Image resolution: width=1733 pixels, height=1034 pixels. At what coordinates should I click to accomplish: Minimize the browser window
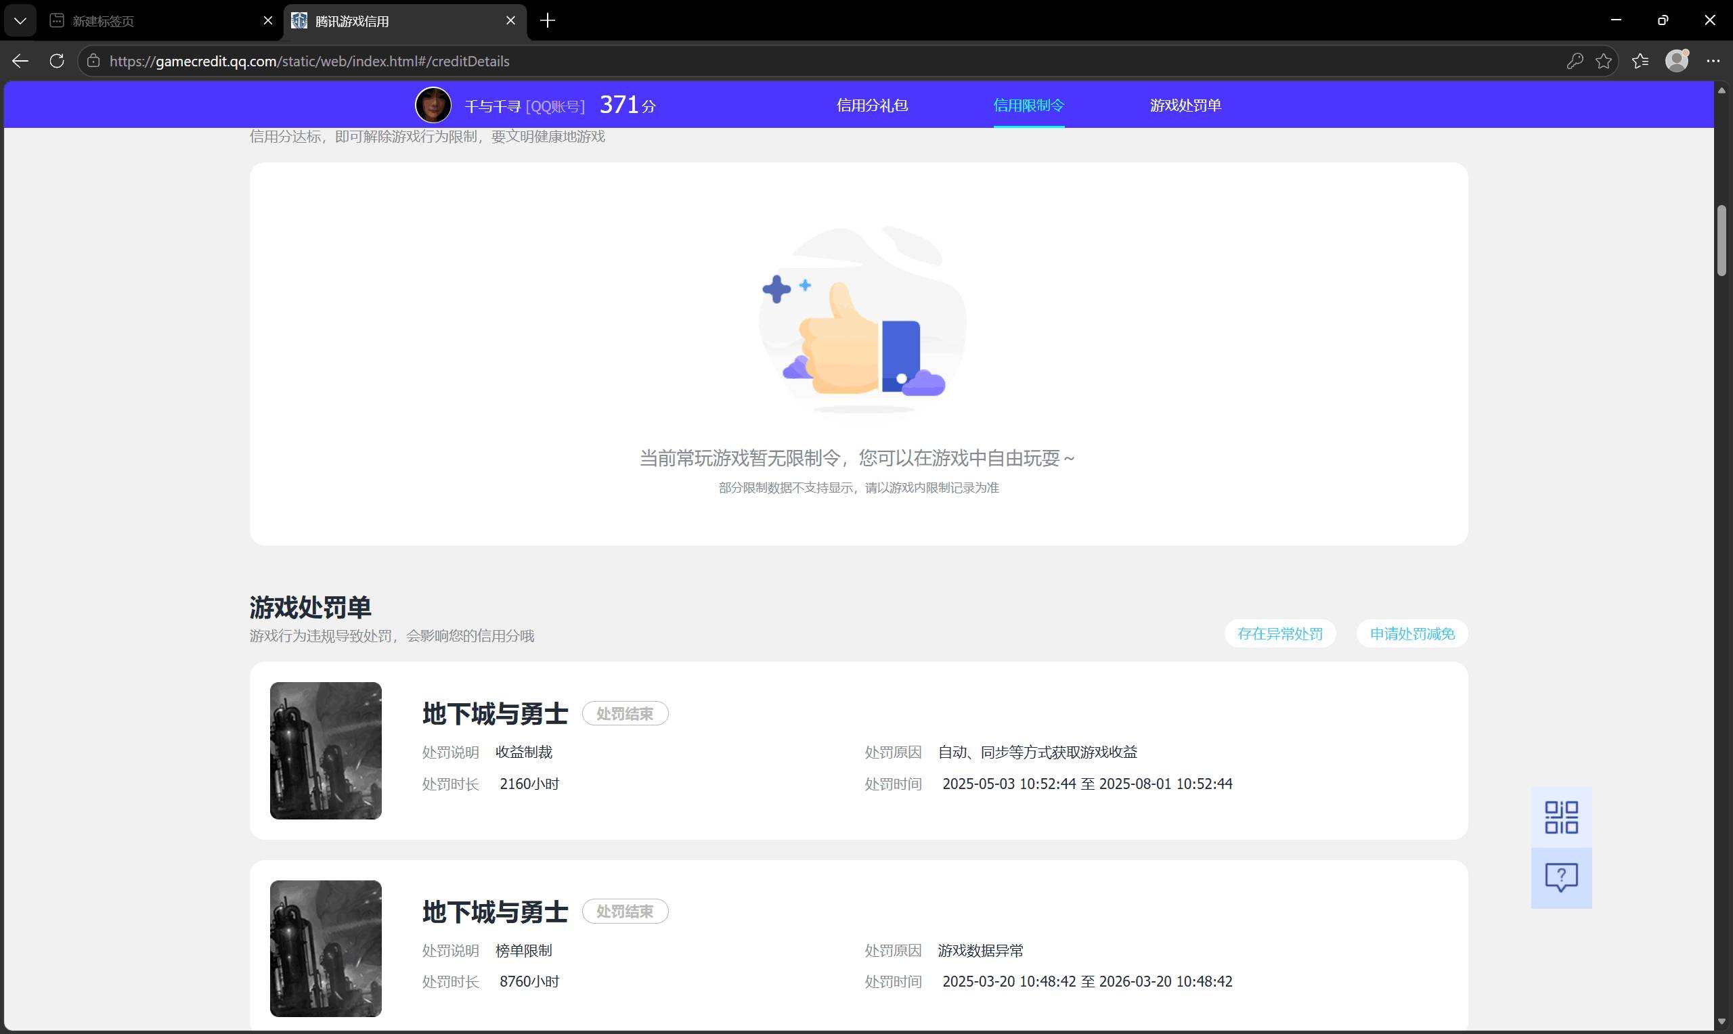point(1616,20)
